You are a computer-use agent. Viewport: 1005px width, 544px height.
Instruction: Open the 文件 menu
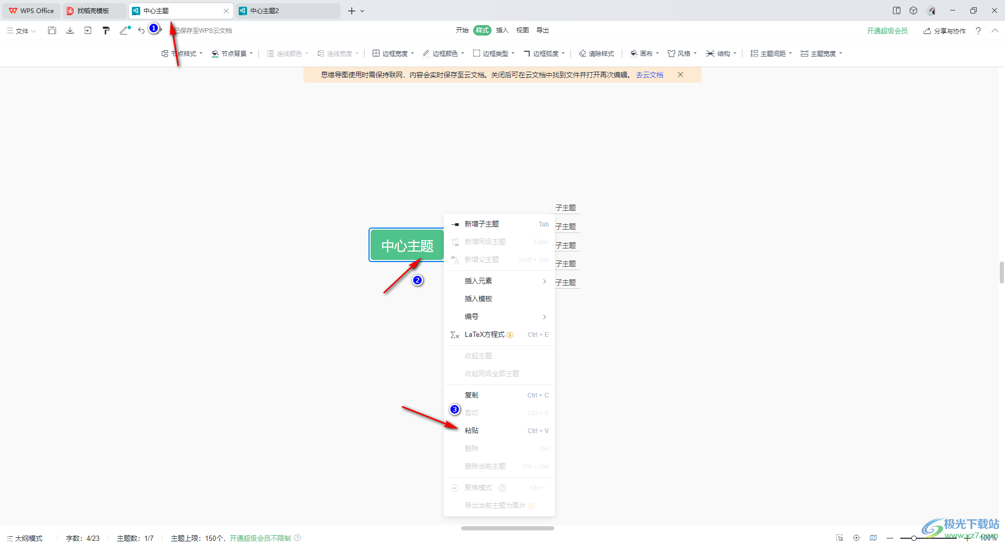[x=21, y=31]
